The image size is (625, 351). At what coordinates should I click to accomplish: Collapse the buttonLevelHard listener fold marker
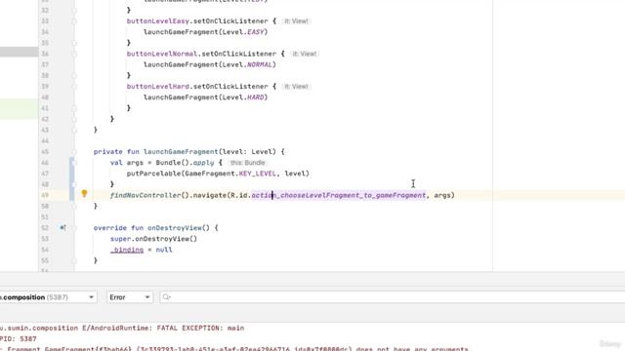pyautogui.click(x=74, y=87)
